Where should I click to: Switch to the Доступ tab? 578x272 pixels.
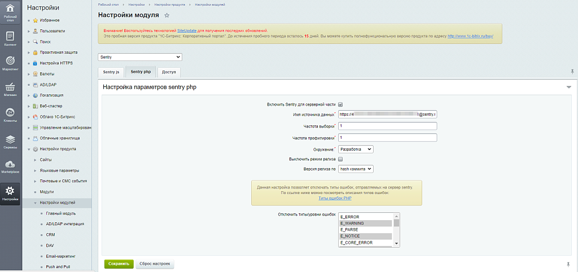(169, 72)
